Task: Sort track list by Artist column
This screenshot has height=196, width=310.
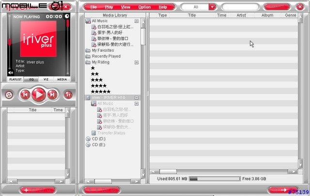Action: point(241,15)
